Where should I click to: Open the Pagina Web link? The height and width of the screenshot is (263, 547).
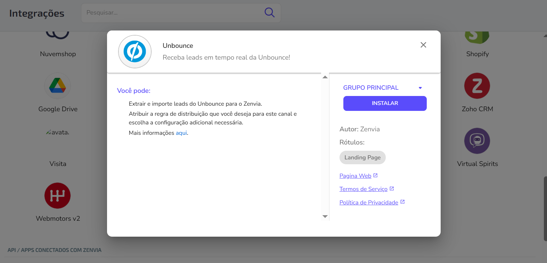click(355, 176)
